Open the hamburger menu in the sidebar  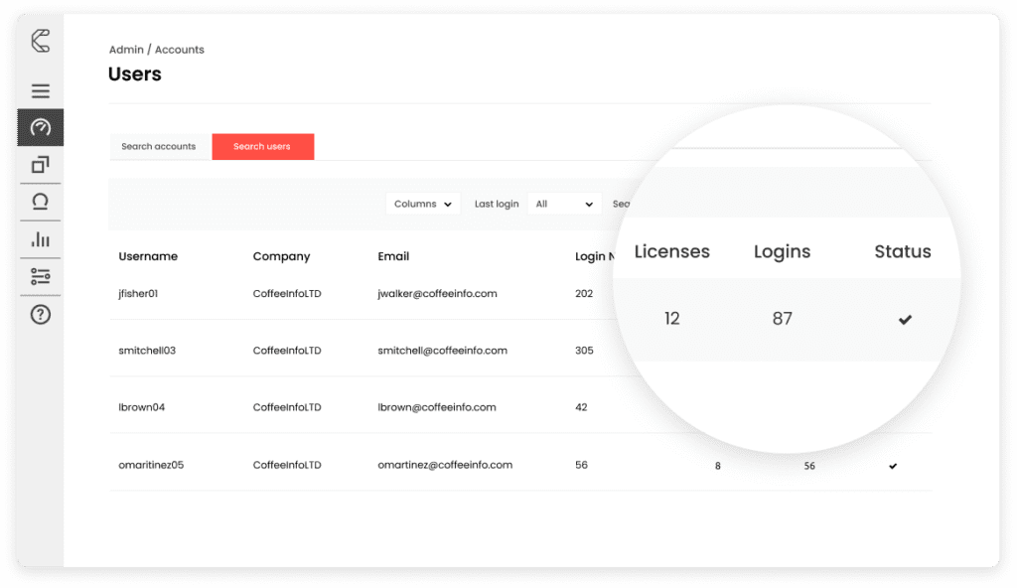tap(41, 91)
